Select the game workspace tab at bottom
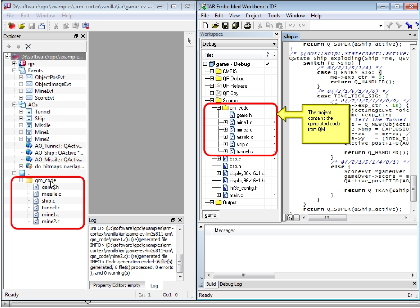 (210, 215)
